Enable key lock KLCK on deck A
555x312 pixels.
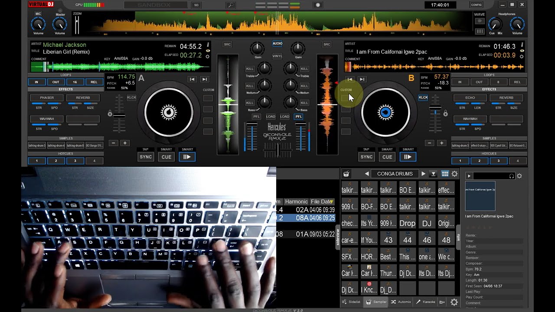pyautogui.click(x=131, y=97)
